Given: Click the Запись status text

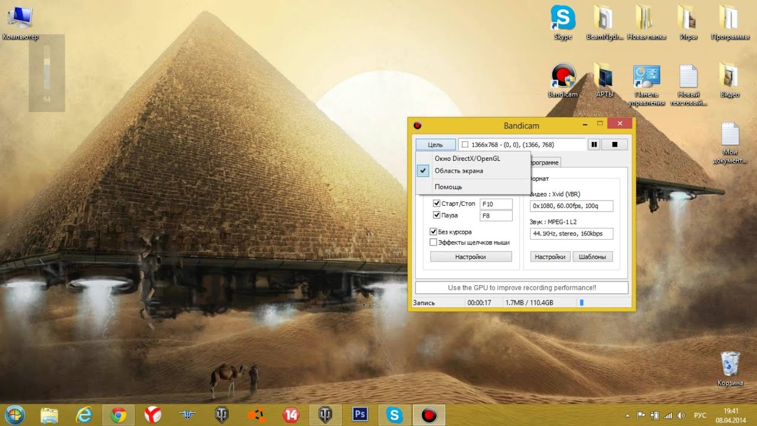Looking at the screenshot, I should 423,303.
